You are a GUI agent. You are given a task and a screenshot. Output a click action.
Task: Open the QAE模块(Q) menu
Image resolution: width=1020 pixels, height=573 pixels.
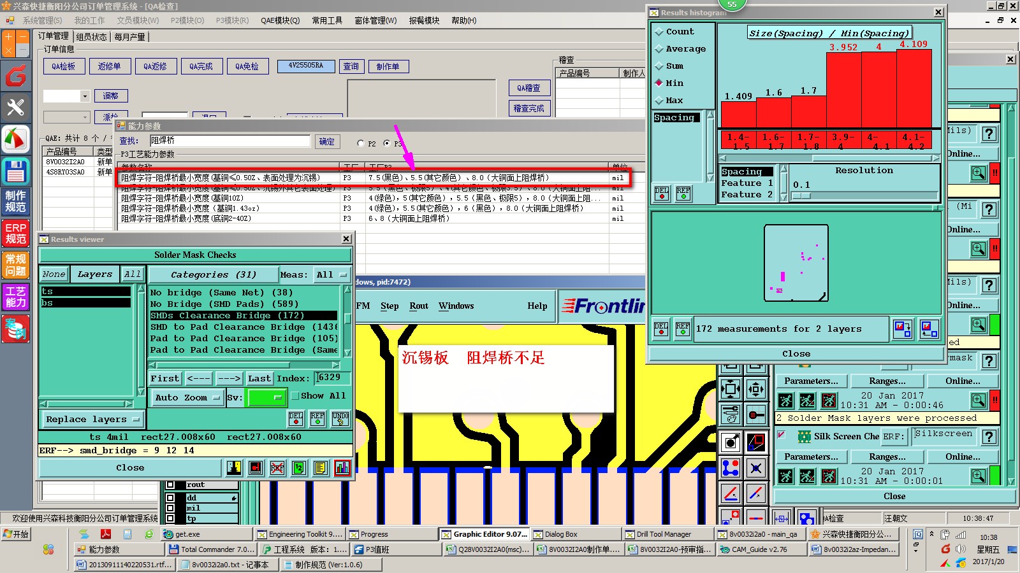coord(280,20)
